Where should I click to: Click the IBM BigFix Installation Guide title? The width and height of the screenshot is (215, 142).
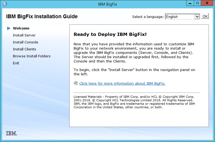click(x=42, y=17)
